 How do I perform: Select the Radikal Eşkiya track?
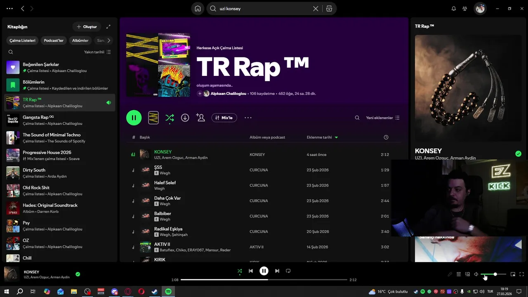point(264,231)
